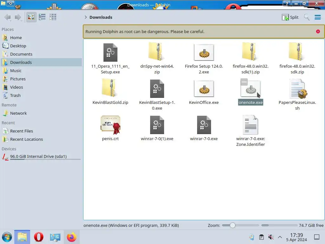325x244 pixels.
Task: Open the clipboard tray icon
Action: click(262, 237)
